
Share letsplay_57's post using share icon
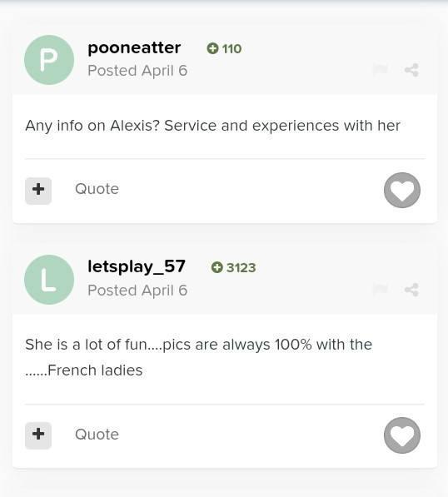412,290
